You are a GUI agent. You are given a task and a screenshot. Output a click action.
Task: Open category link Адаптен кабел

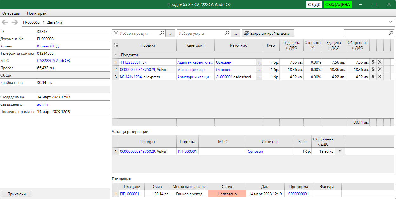click(x=195, y=62)
